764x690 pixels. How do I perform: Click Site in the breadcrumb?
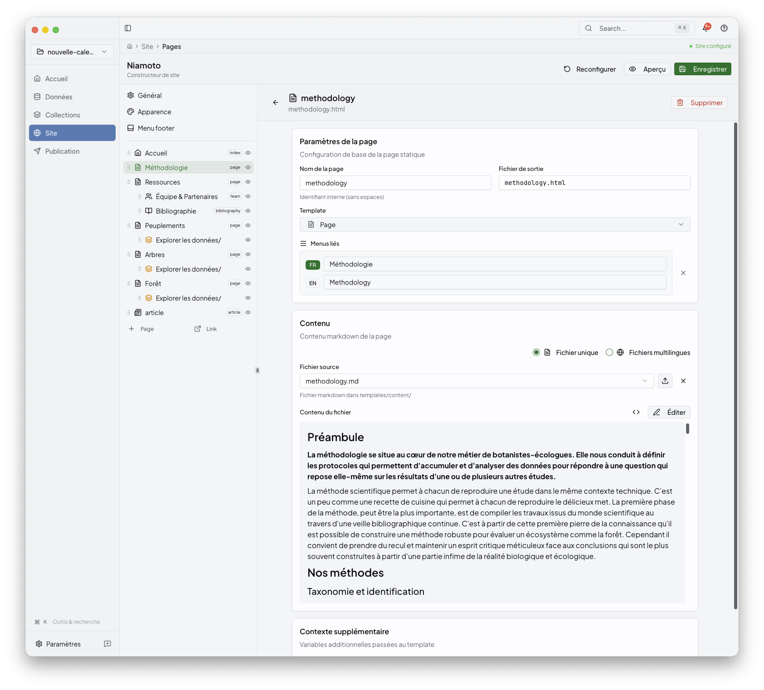(x=147, y=46)
